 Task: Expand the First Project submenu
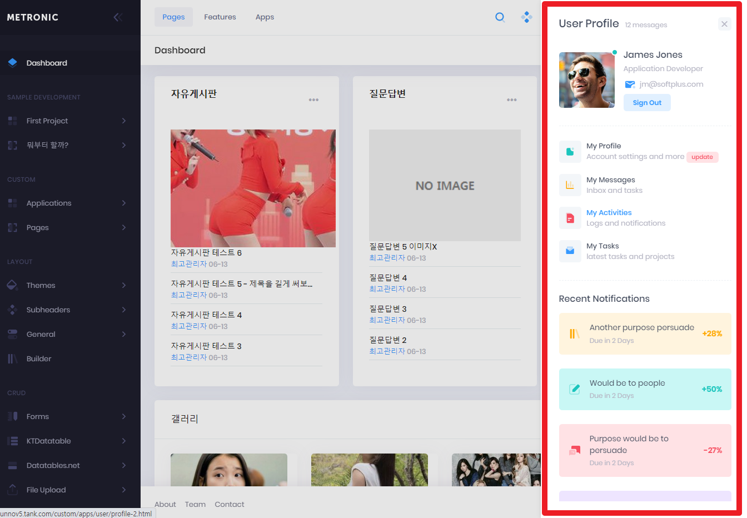[x=123, y=121]
